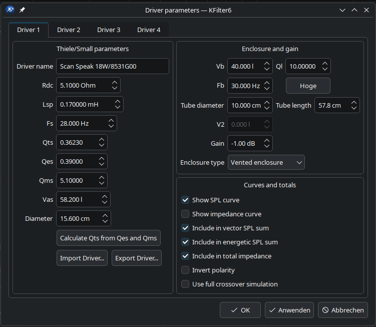Open the Import Driver dialog
The width and height of the screenshot is (376, 327).
(82, 258)
